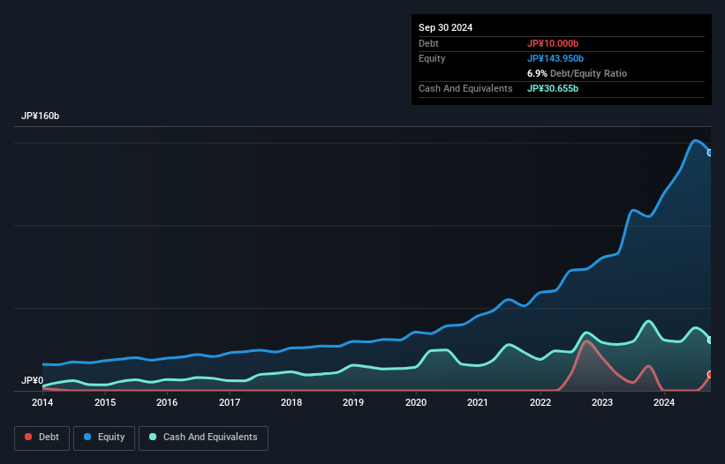Click the JP¥143.950b equity value
The width and height of the screenshot is (725, 464).
point(556,58)
